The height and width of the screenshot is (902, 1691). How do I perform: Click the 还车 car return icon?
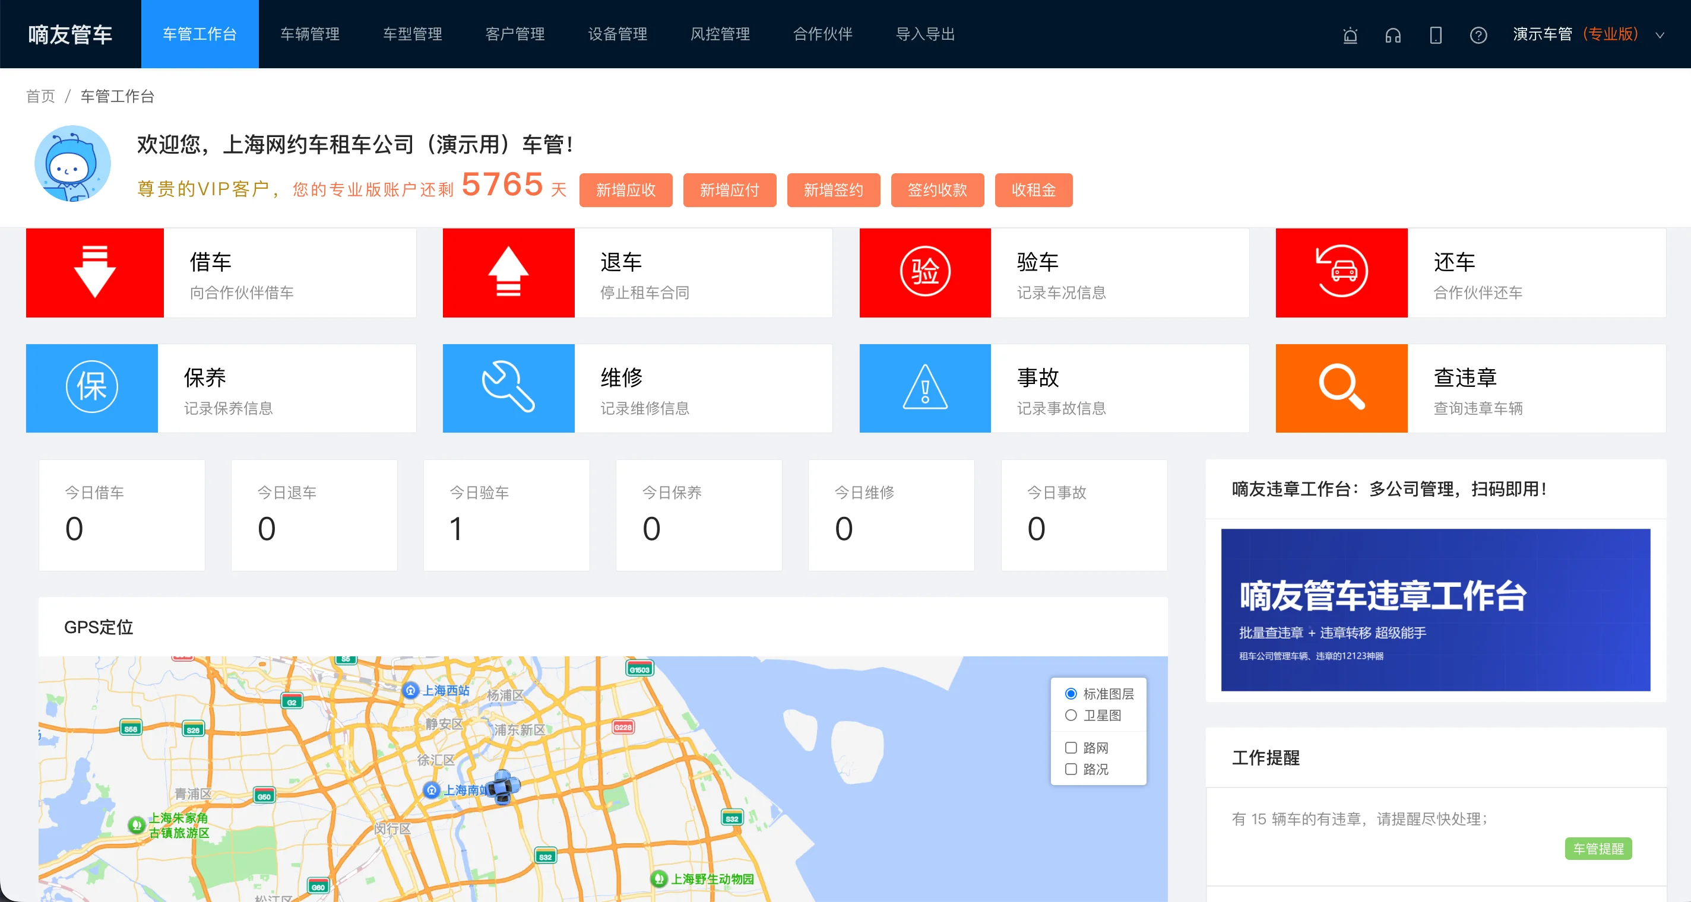point(1341,272)
